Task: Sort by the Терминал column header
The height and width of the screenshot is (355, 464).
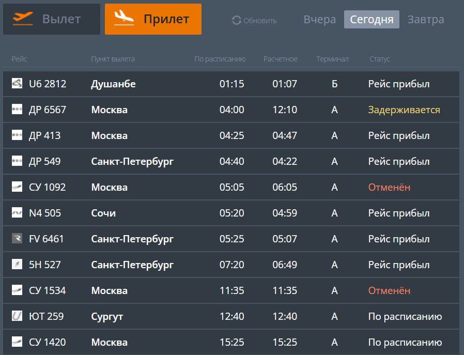Action: click(x=332, y=59)
